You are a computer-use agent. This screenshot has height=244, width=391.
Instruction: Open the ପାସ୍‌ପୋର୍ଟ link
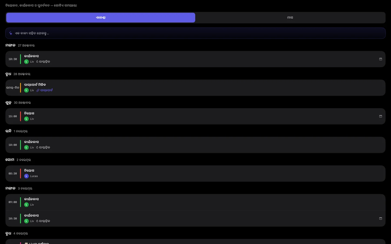45,90
